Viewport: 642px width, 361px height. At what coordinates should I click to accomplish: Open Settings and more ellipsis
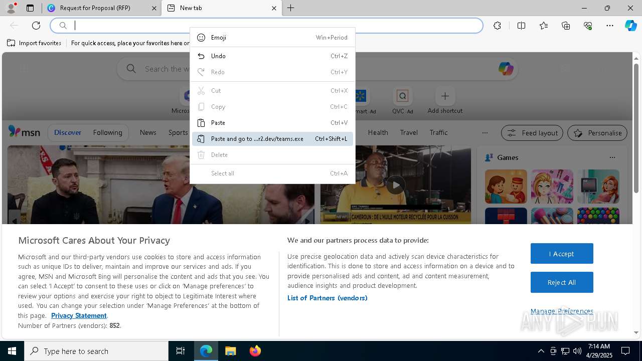610,26
